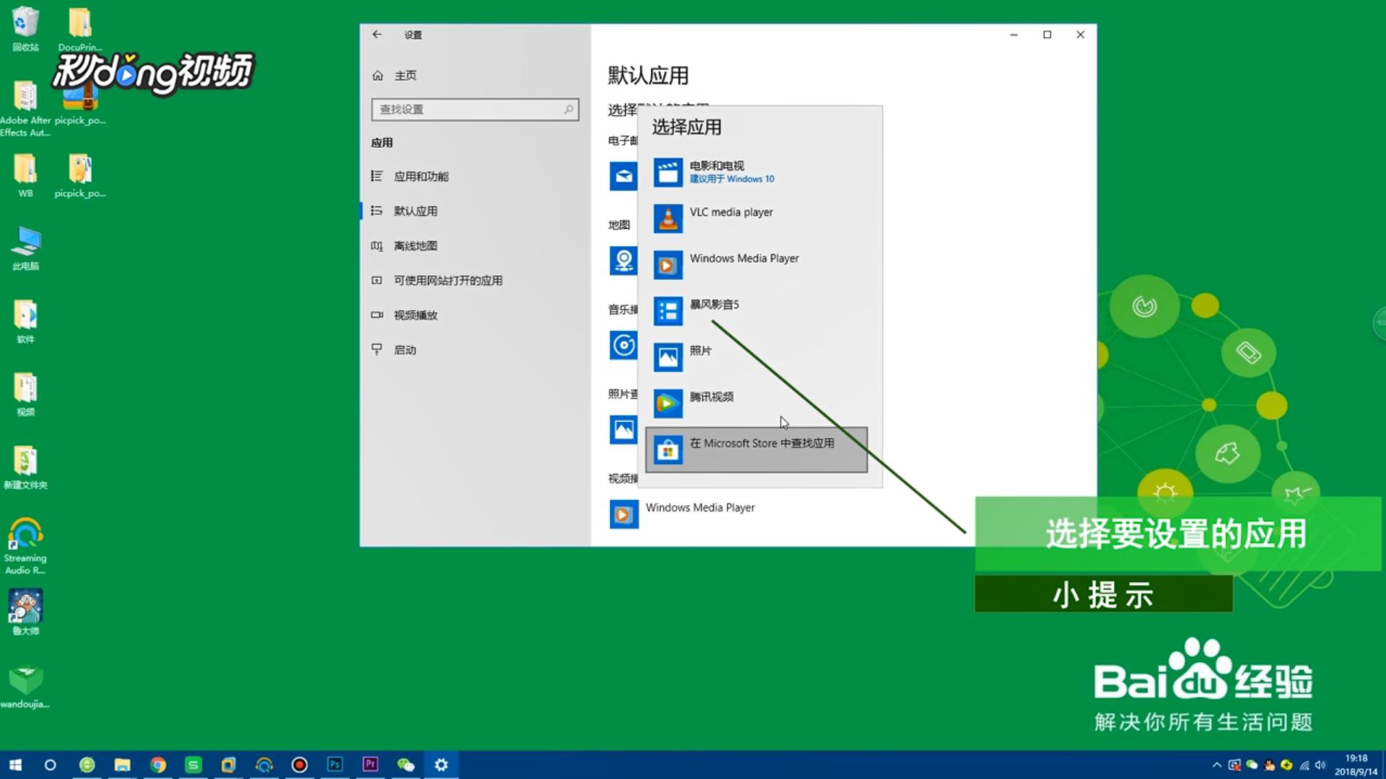This screenshot has width=1386, height=779.
Task: Show hidden tray icons chevron
Action: 1217,765
